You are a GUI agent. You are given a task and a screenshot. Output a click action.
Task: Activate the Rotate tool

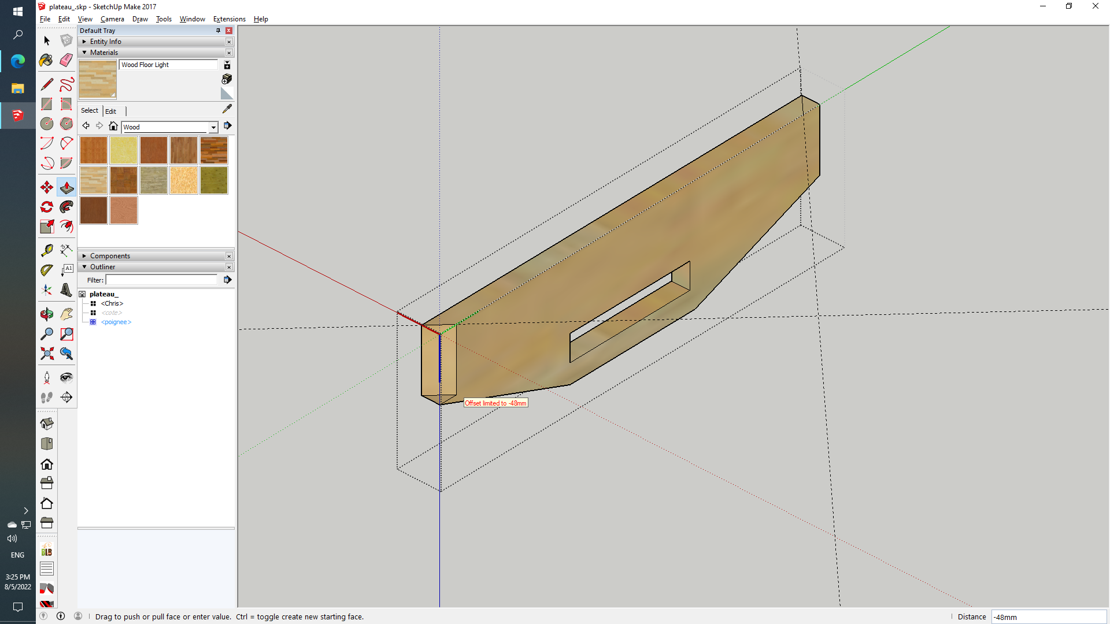pos(47,207)
